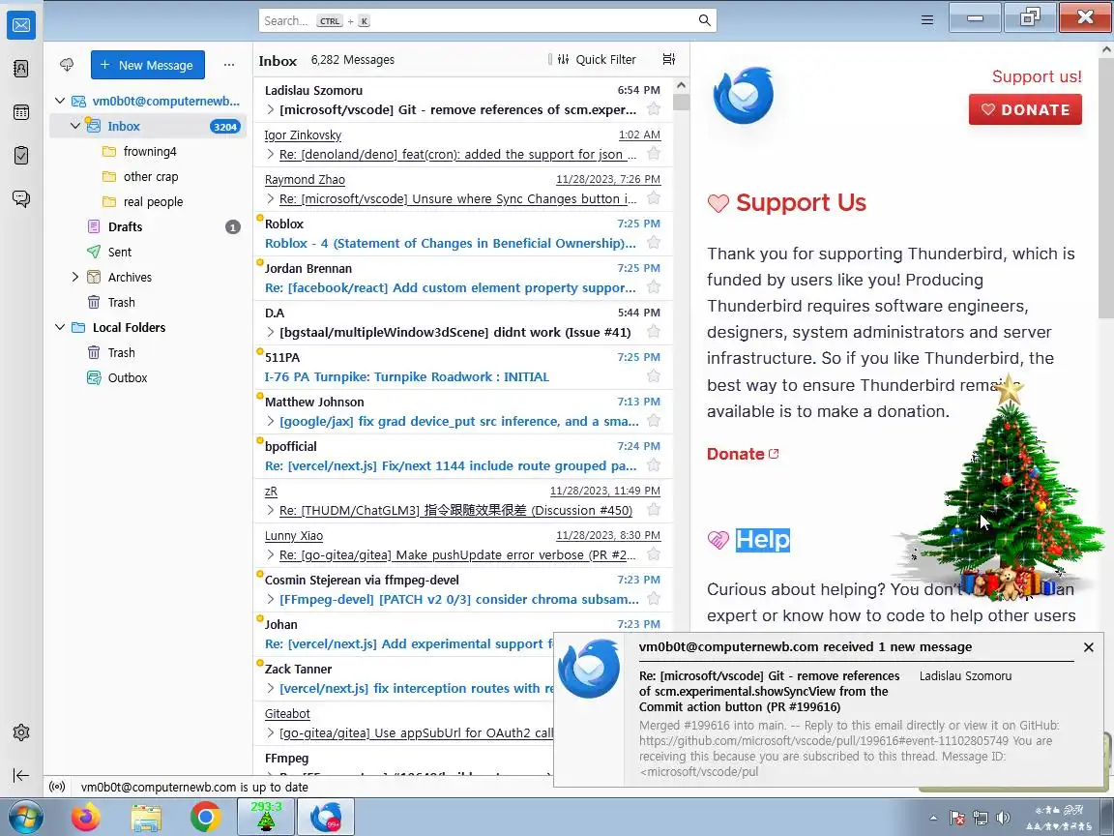The image size is (1114, 836).
Task: Star the Matthew Johnson message
Action: [x=654, y=421]
